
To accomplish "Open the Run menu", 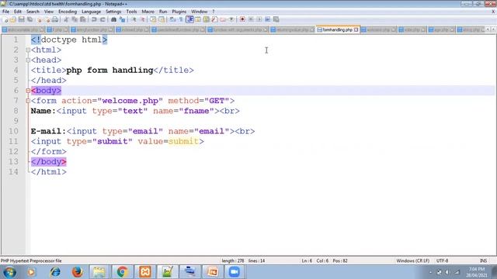I will (x=163, y=12).
